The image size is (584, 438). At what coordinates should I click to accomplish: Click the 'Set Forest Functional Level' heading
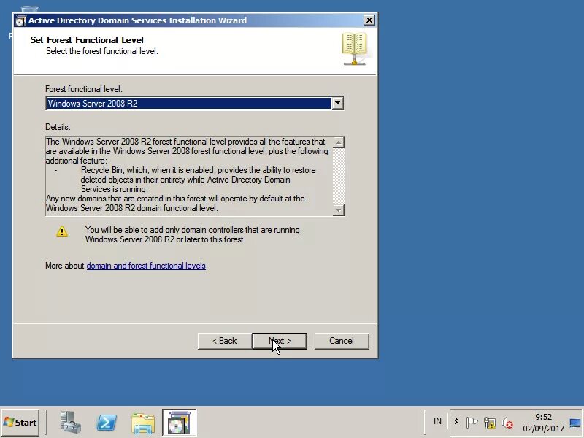tap(87, 40)
